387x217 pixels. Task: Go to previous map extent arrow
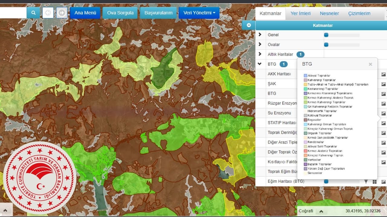pyautogui.click(x=48, y=13)
